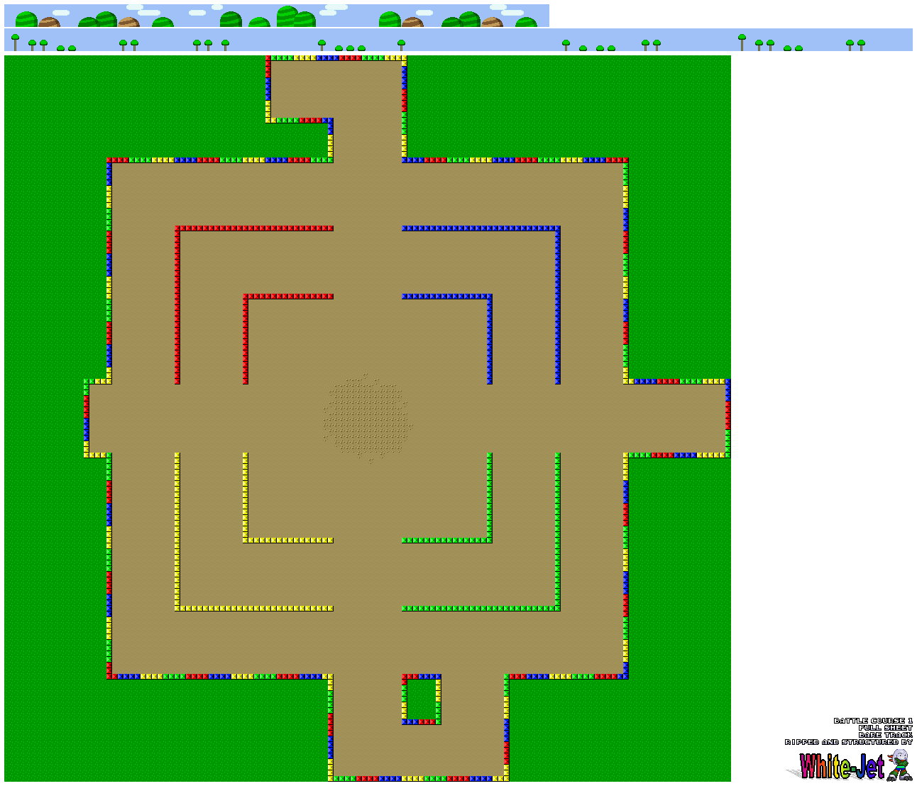Select the small trees background strip
This screenshot has width=917, height=786.
click(458, 40)
